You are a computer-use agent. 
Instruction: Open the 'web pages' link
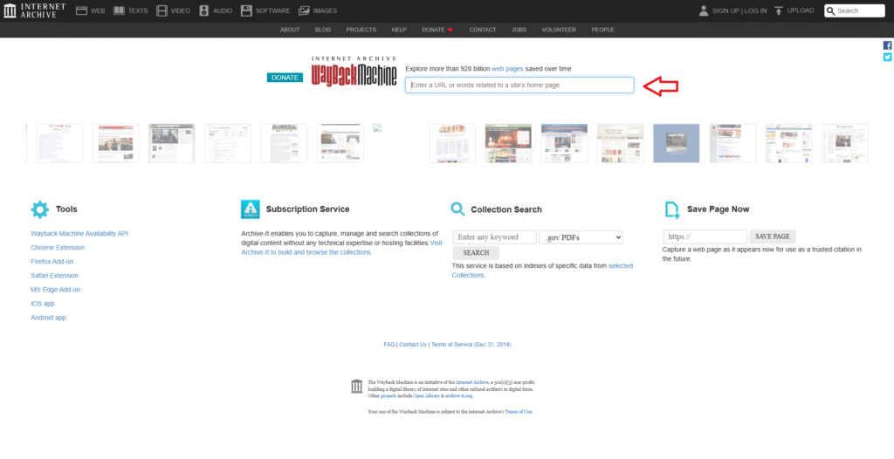click(x=507, y=68)
